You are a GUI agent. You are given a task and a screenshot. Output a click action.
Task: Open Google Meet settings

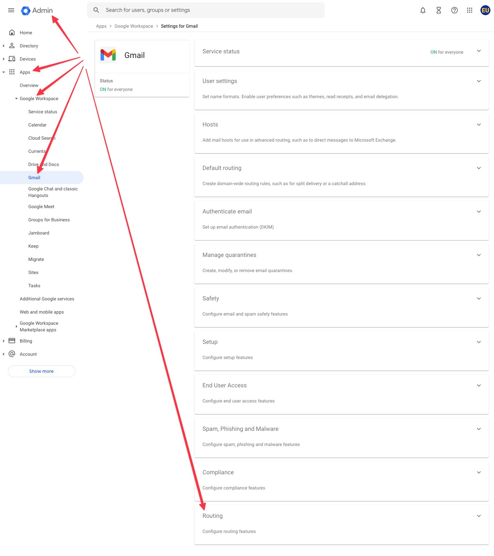pyautogui.click(x=41, y=207)
